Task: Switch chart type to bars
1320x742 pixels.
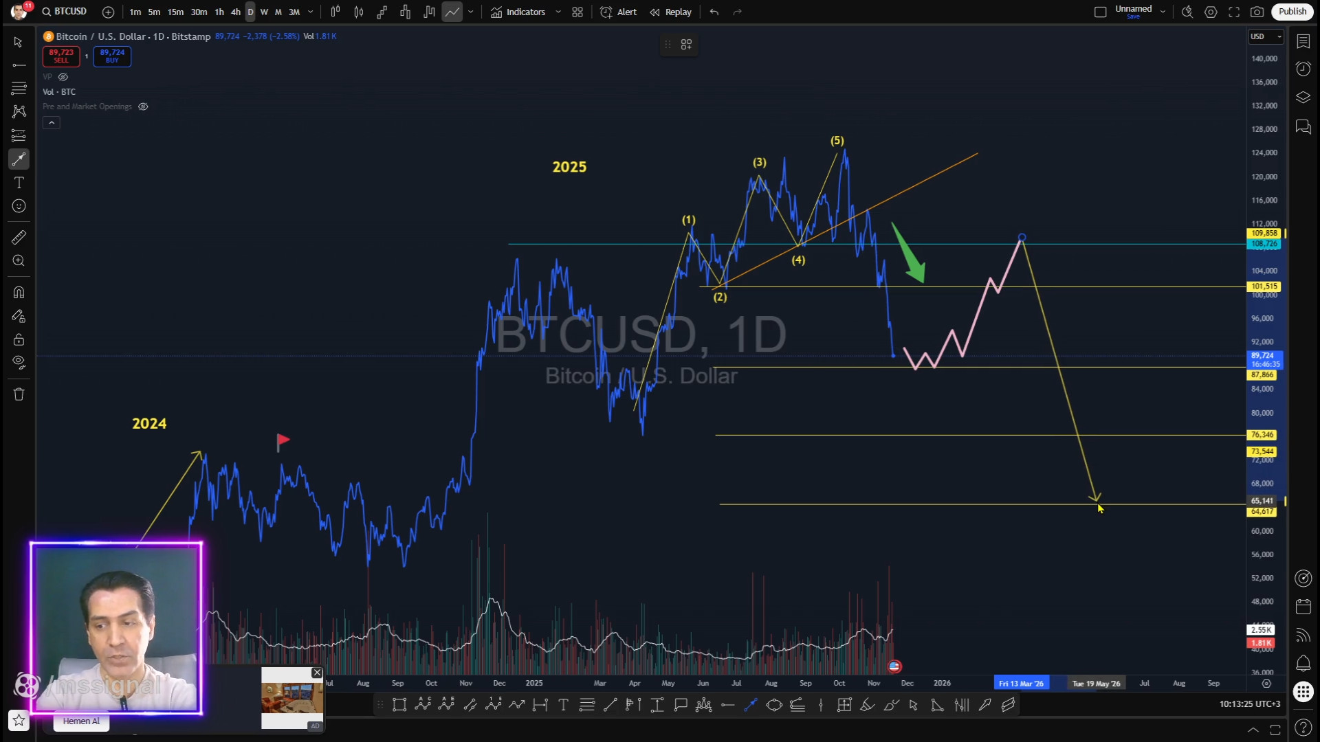Action: click(335, 12)
